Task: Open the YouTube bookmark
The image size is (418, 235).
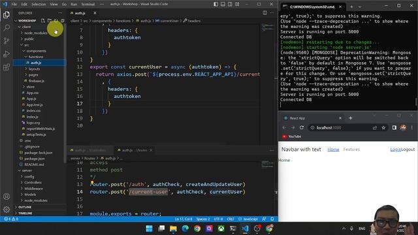Action: pyautogui.click(x=292, y=136)
